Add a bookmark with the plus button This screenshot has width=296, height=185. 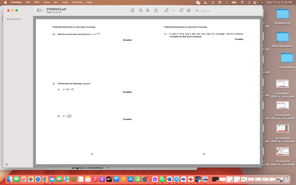[6, 164]
